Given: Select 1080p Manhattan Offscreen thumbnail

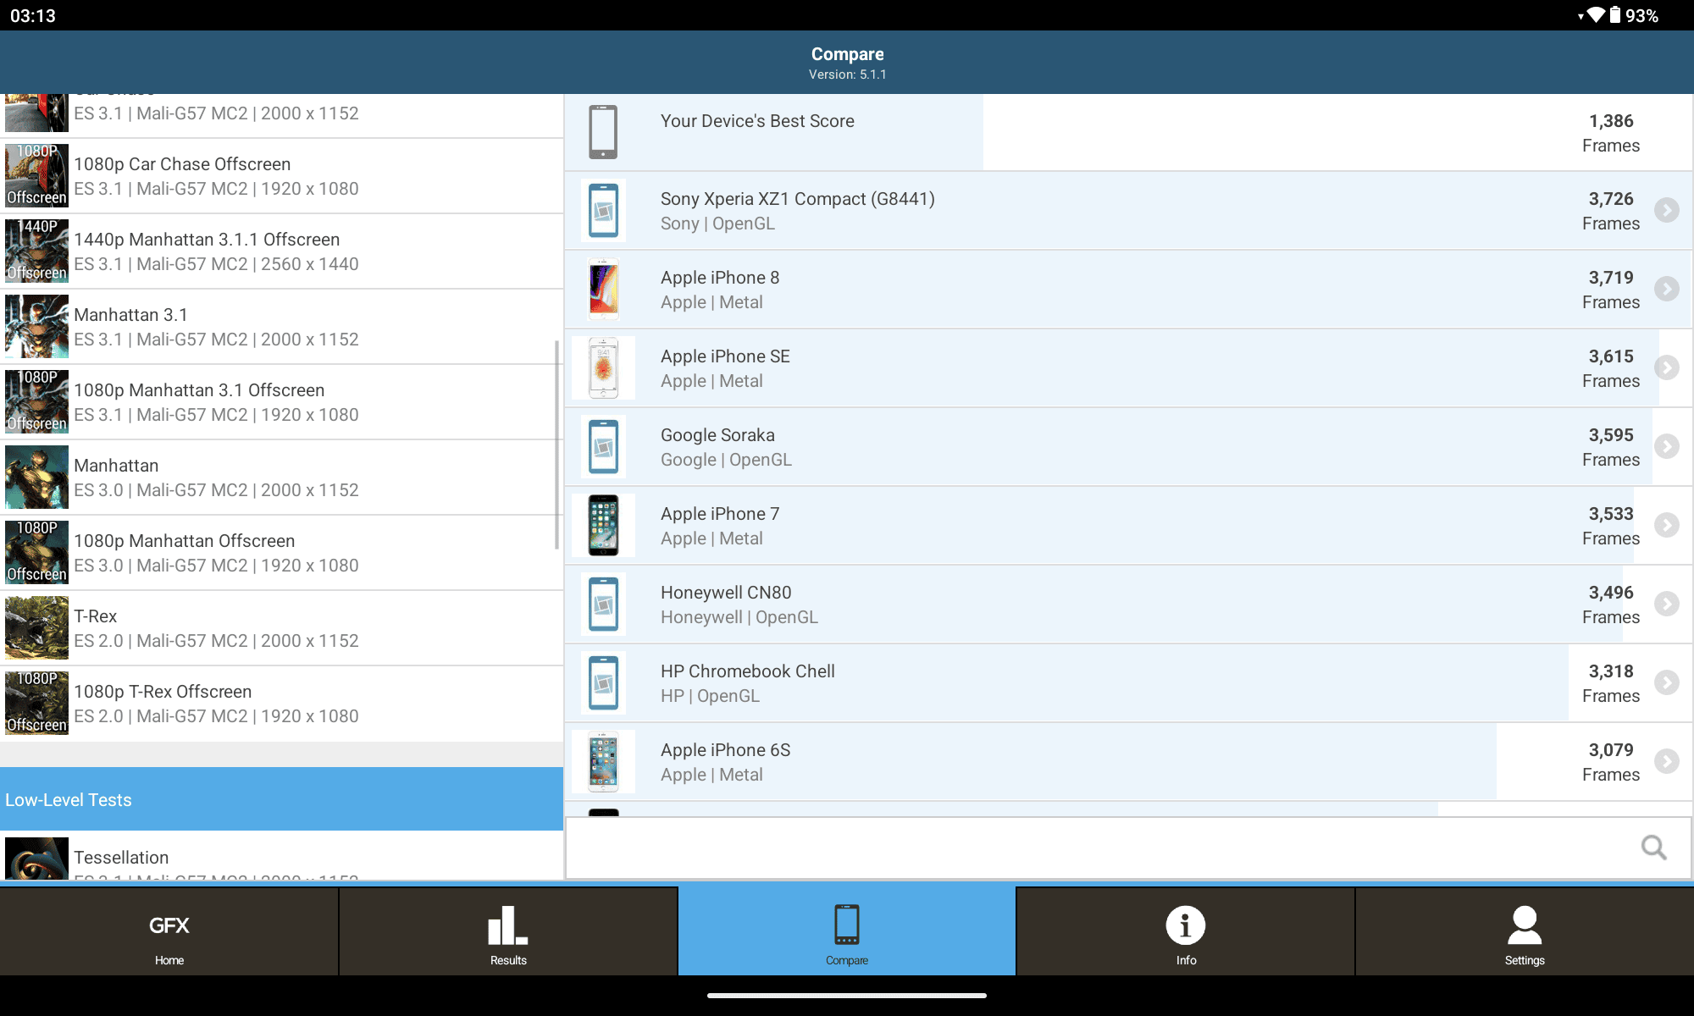Looking at the screenshot, I should [x=36, y=552].
